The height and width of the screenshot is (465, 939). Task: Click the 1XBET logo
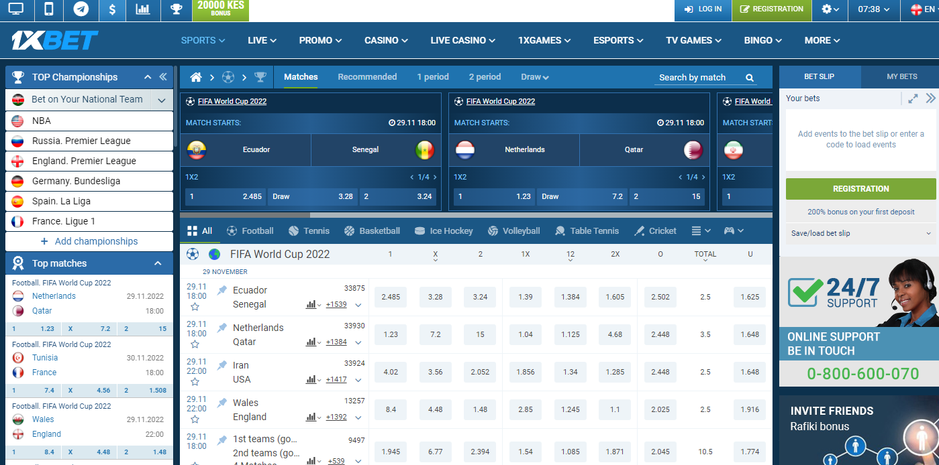coord(54,40)
